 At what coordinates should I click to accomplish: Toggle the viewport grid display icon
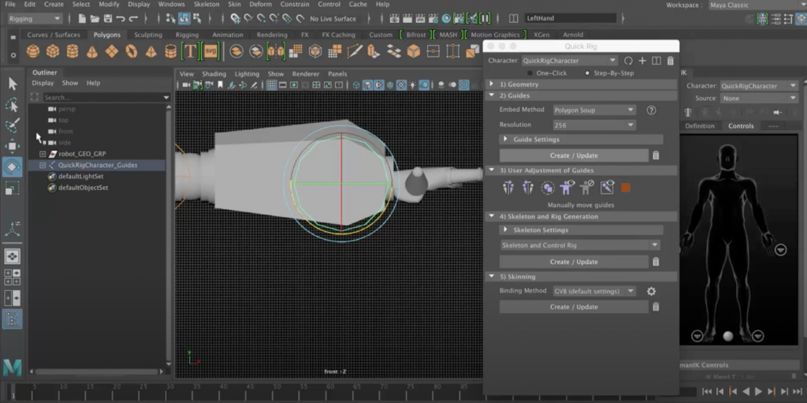click(x=271, y=85)
